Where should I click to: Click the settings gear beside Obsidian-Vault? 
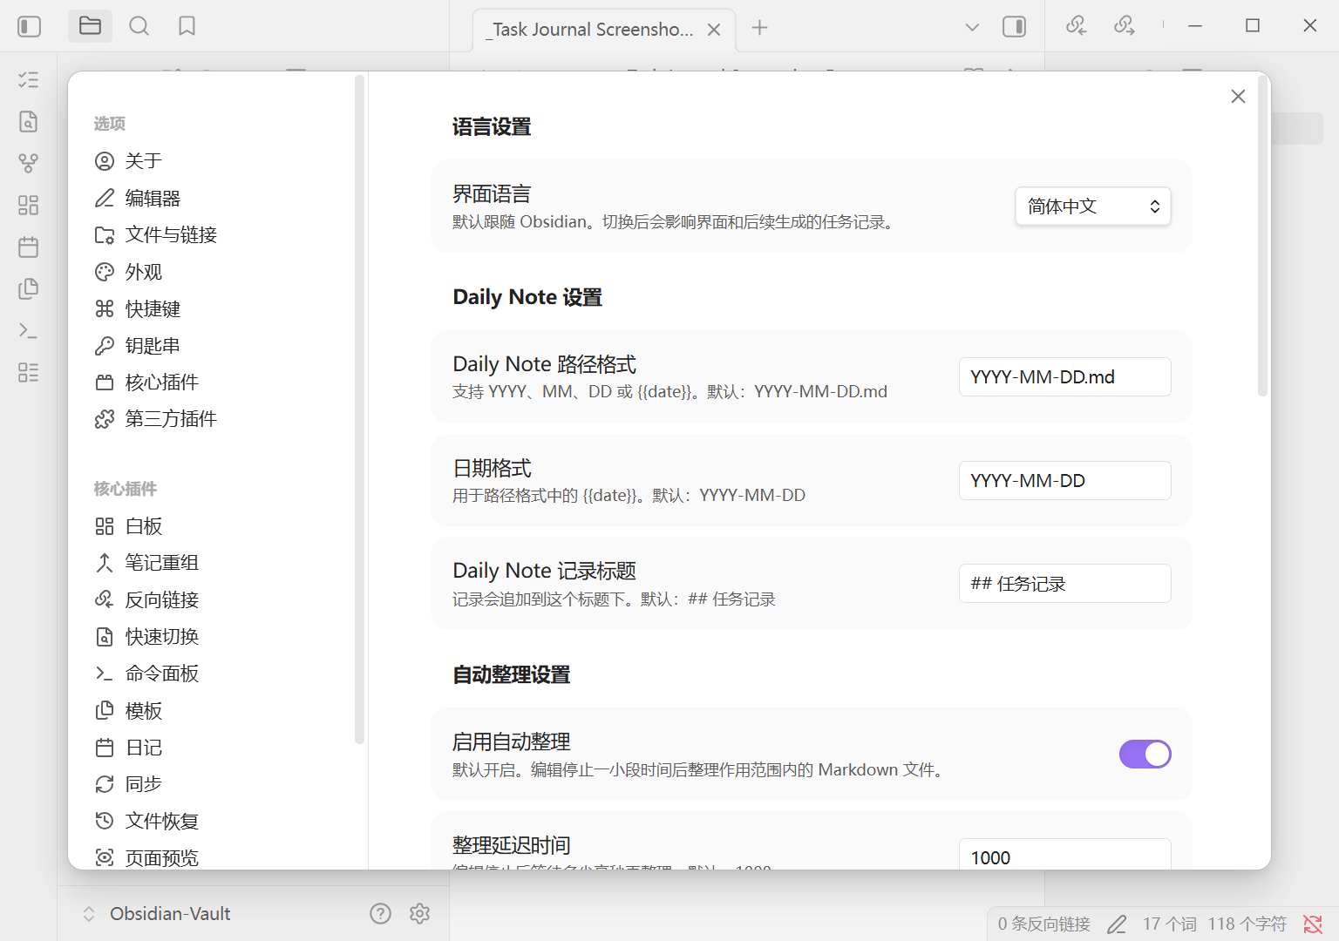[420, 913]
